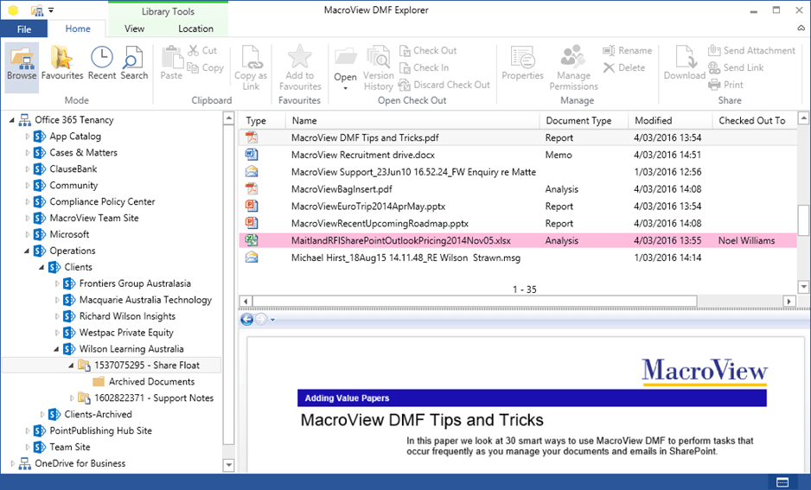Open the preview navigation history dropdown
The image size is (811, 490).
coord(272,320)
